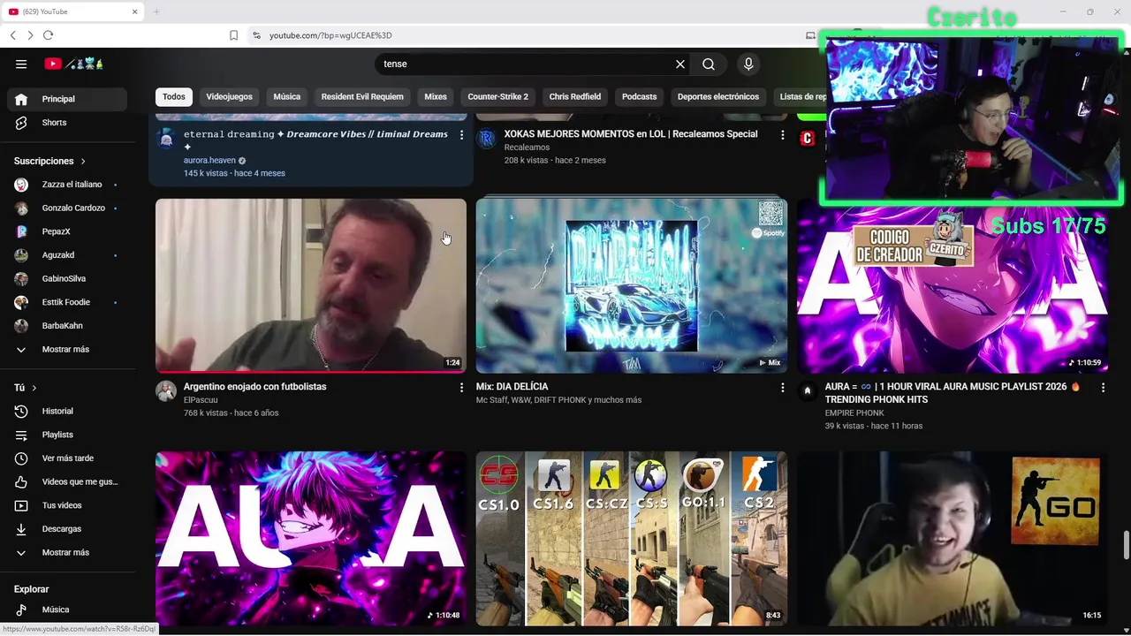This screenshot has height=636, width=1131.
Task: Click the magnifier search button
Action: (709, 64)
